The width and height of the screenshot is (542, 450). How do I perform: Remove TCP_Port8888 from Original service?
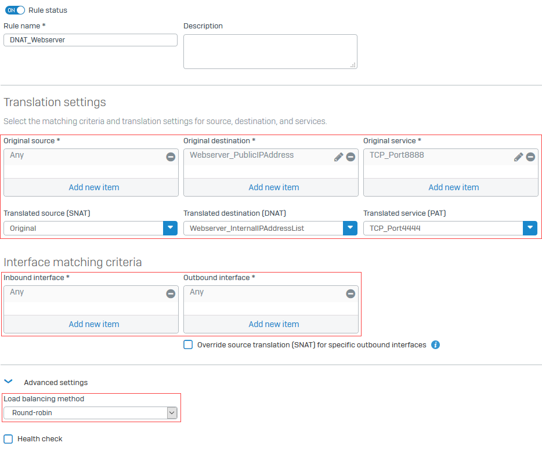tap(530, 157)
